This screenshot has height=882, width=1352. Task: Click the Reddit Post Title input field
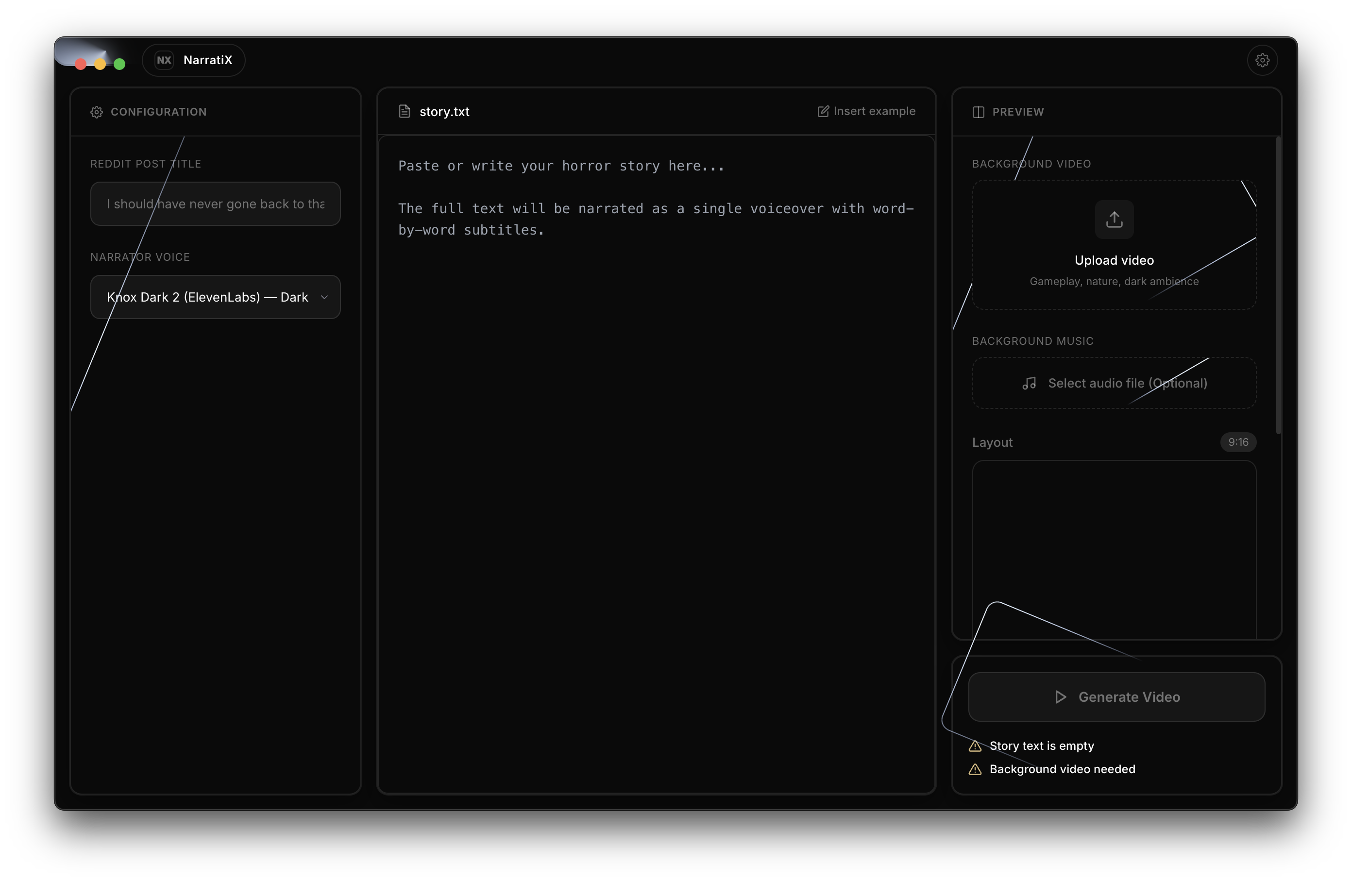click(215, 204)
